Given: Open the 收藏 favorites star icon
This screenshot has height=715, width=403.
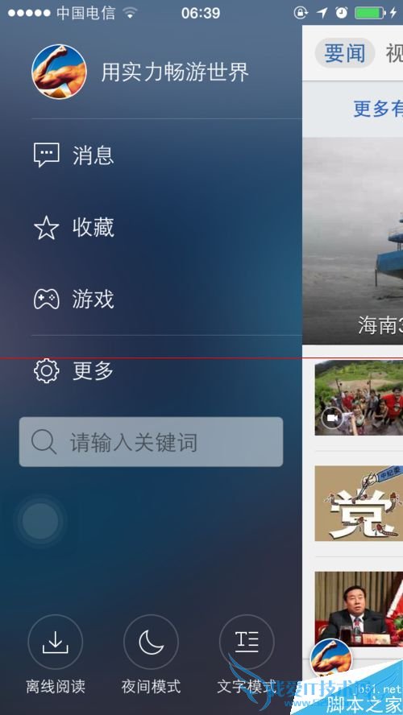Looking at the screenshot, I should (x=46, y=228).
